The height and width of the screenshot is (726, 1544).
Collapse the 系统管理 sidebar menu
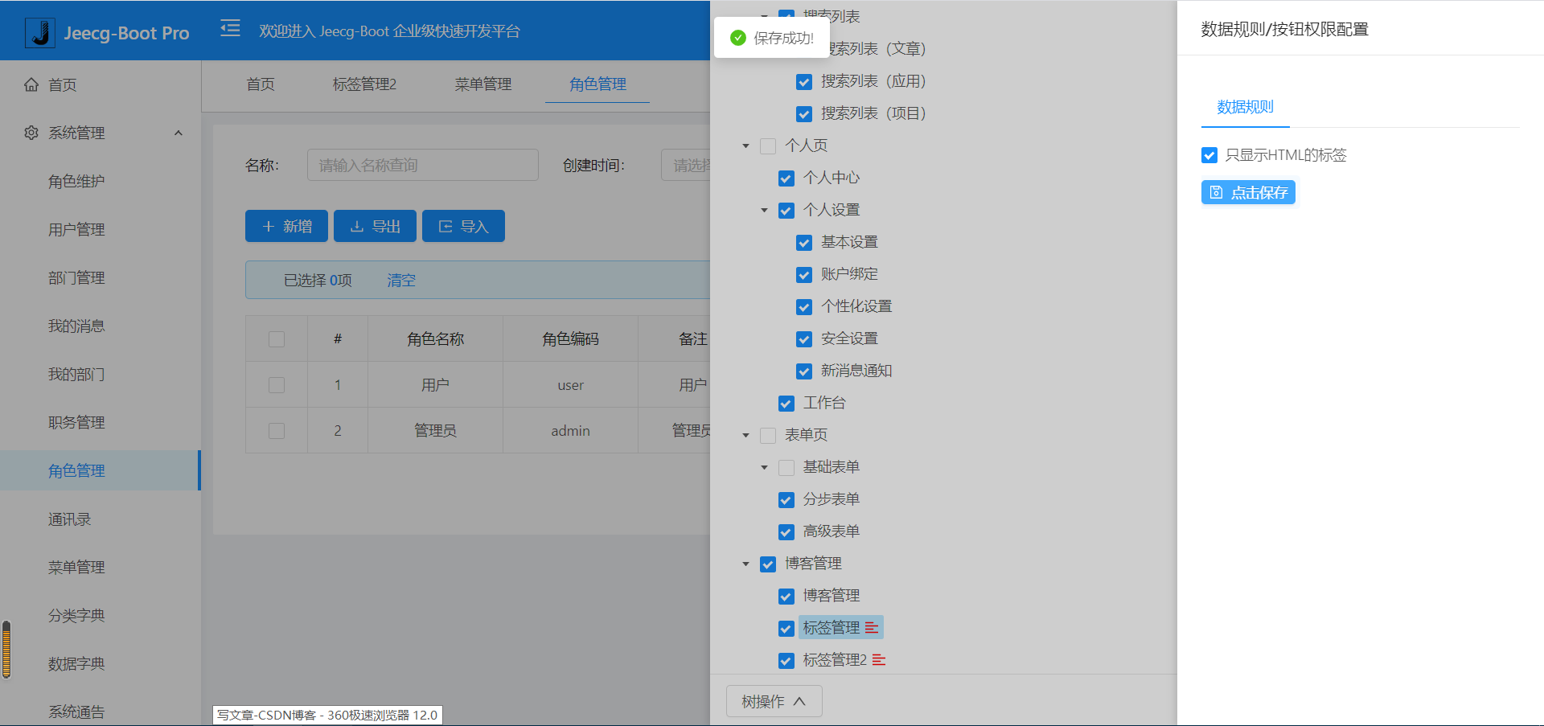click(x=179, y=133)
